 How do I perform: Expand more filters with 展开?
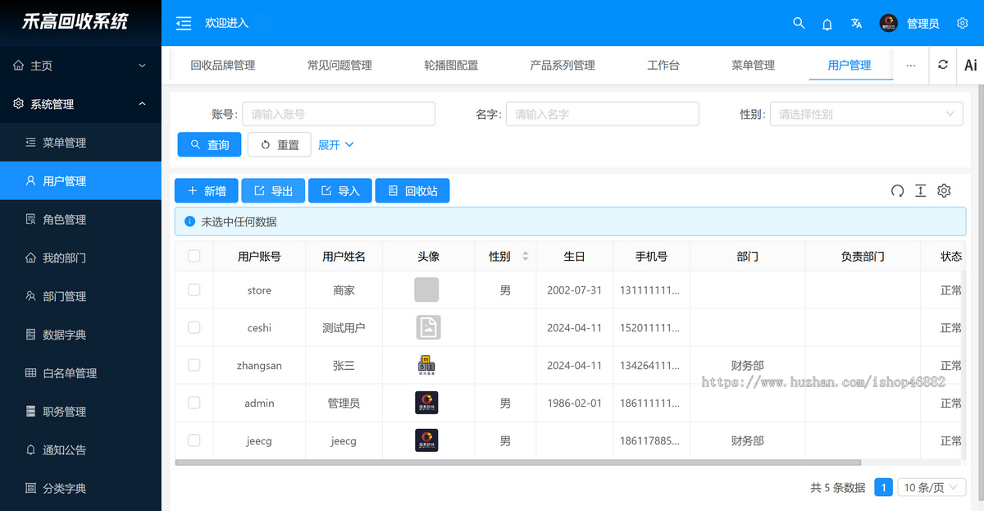pyautogui.click(x=335, y=144)
